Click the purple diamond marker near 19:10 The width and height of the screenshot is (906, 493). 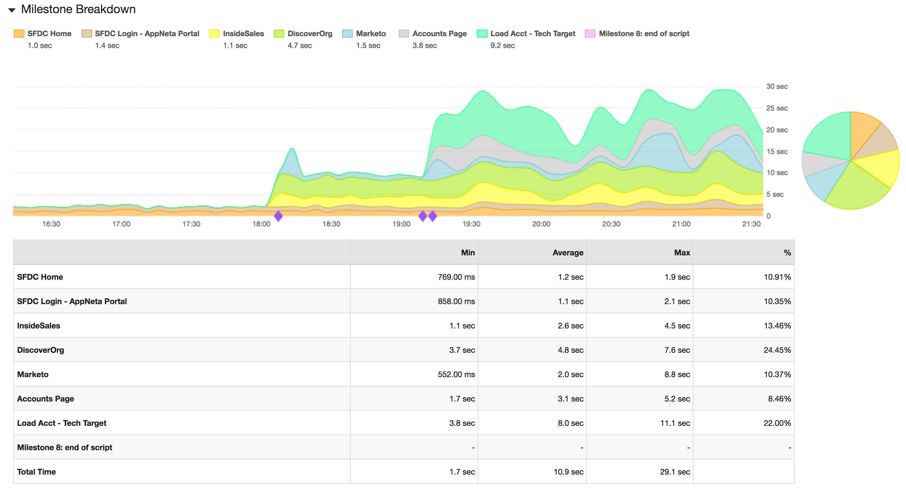pyautogui.click(x=423, y=217)
